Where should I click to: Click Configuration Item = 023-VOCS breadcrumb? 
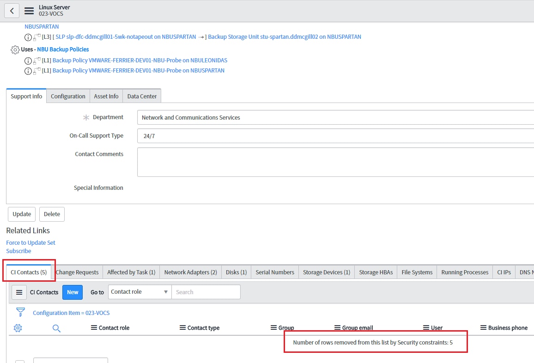[71, 313]
